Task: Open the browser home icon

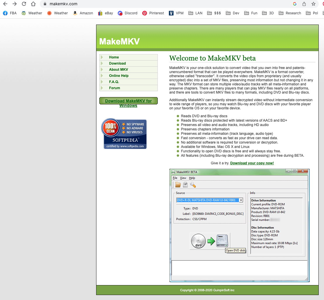Action: 33,4
